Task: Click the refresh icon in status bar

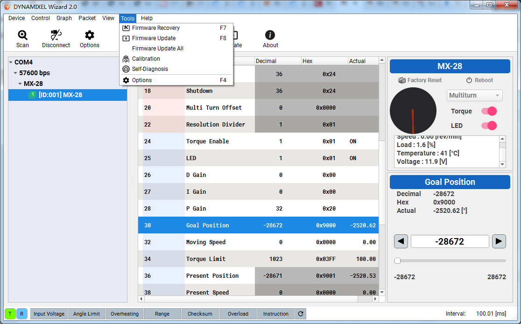Action: 301,314
